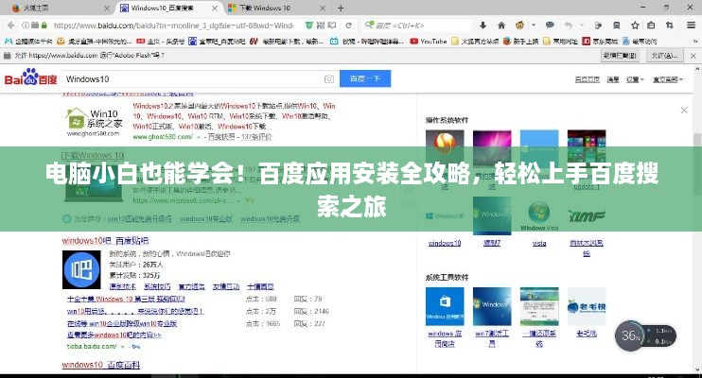Open the 新手上路 Firefox bookmark
Image resolution: width=702 pixels, height=378 pixels.
520,42
